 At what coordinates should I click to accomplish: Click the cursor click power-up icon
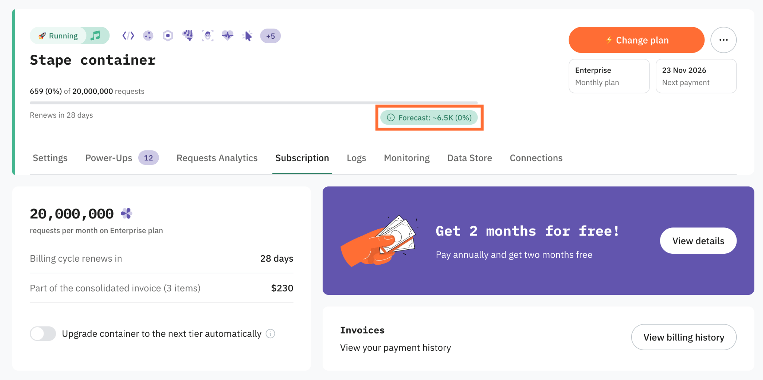247,36
